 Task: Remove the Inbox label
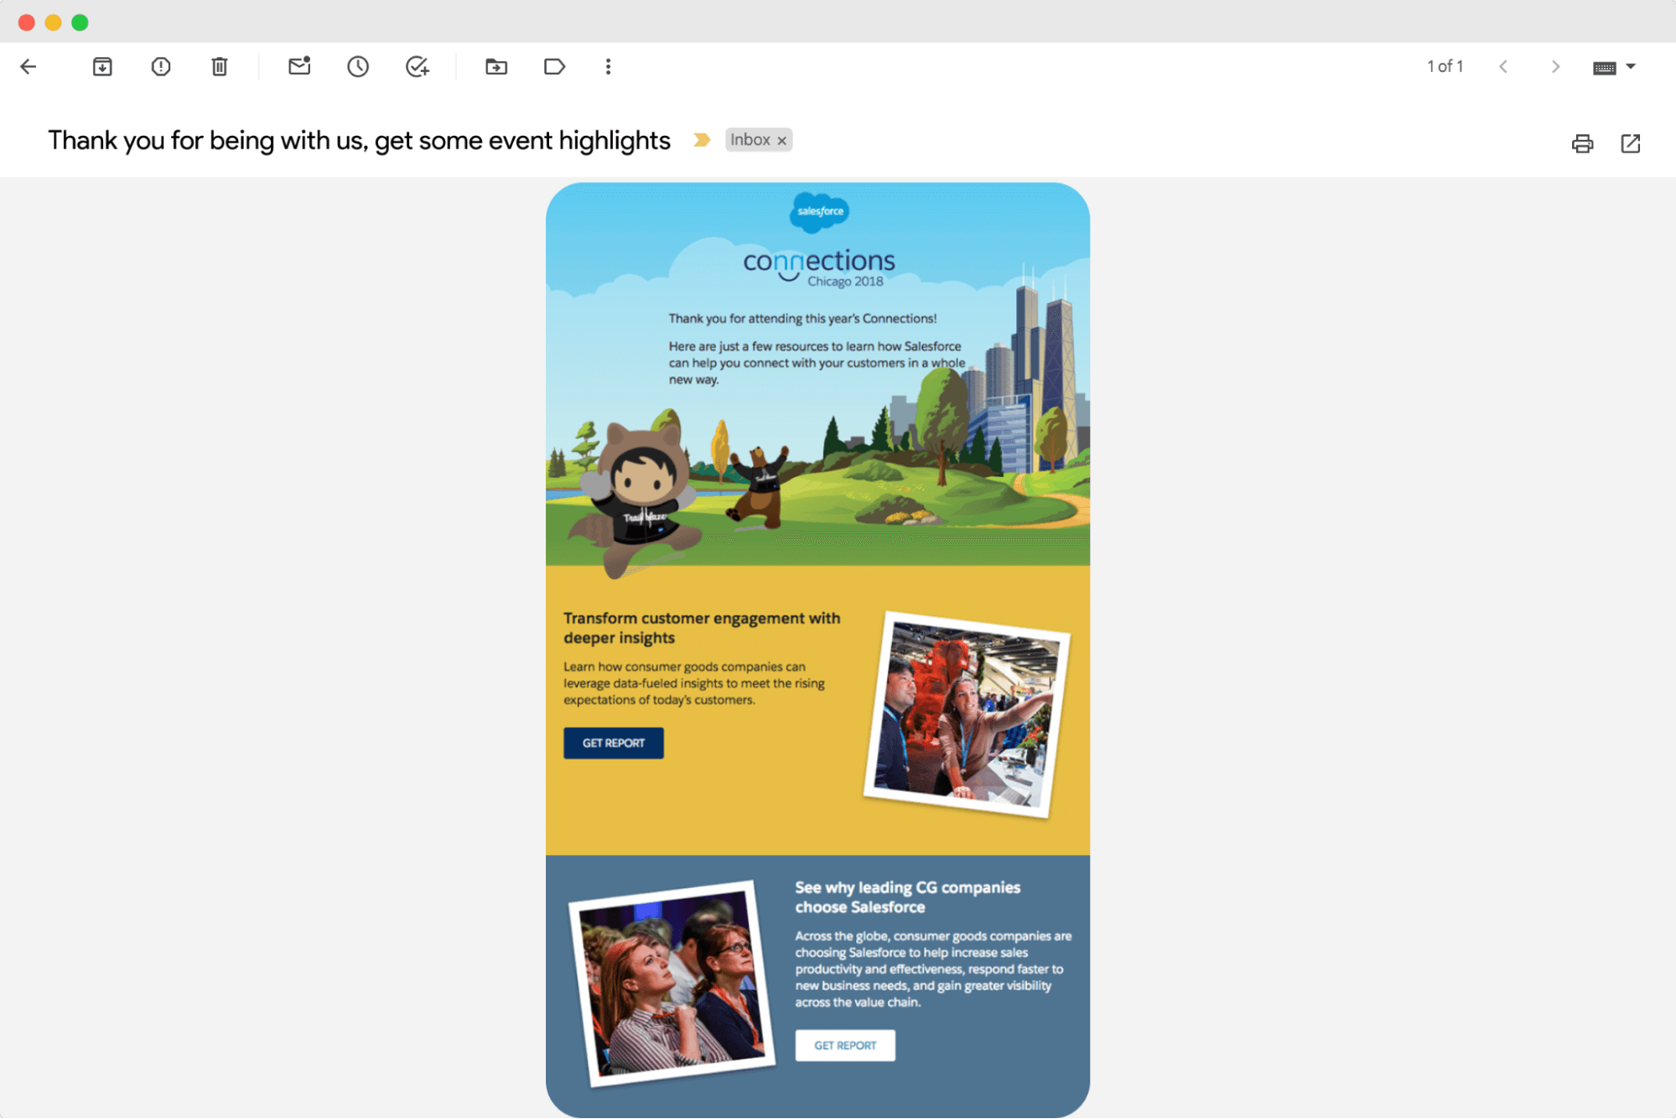pyautogui.click(x=782, y=141)
